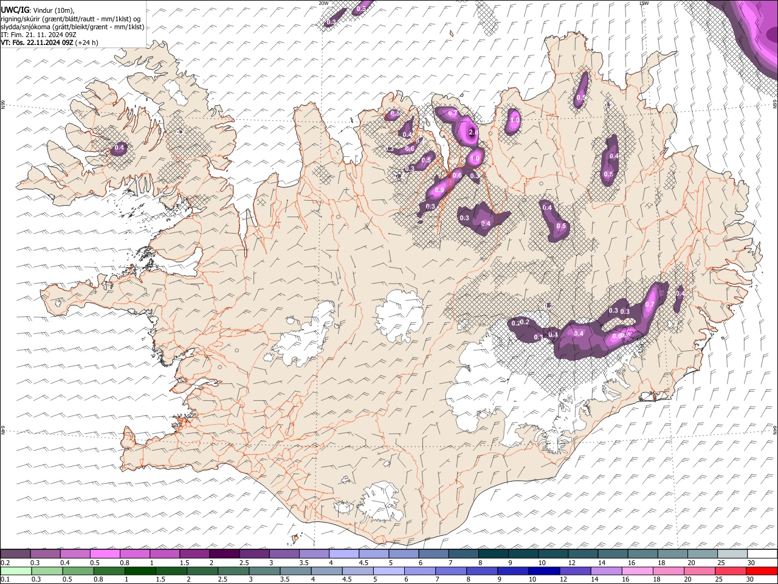Click the 0.2 label in the upper legend
This screenshot has width=778, height=584.
click(x=5, y=562)
